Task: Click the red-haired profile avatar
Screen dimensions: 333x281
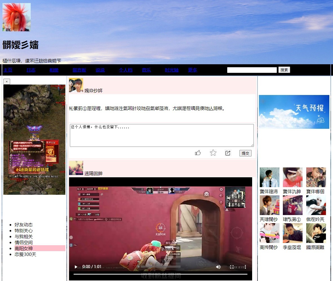Action: [x=17, y=17]
